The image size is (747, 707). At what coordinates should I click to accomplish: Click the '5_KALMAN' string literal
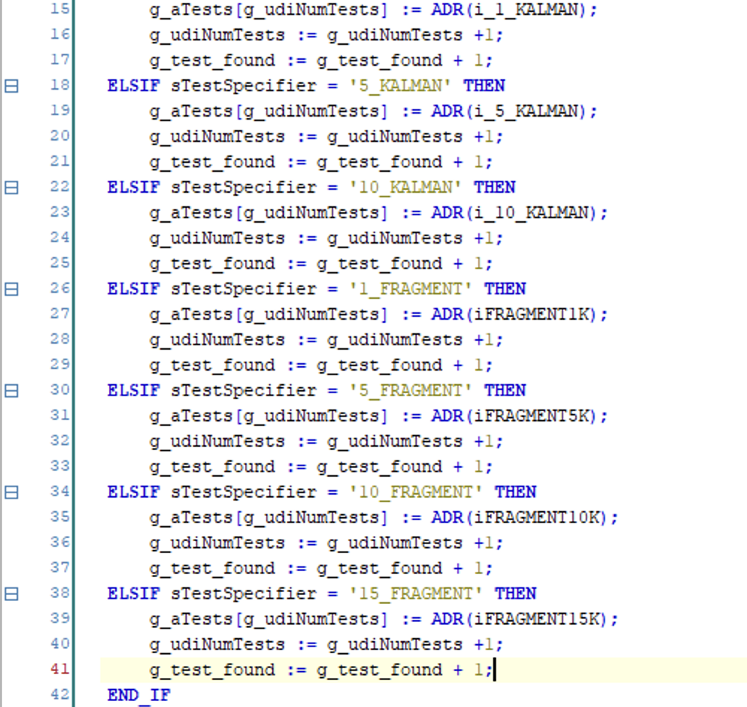point(400,86)
